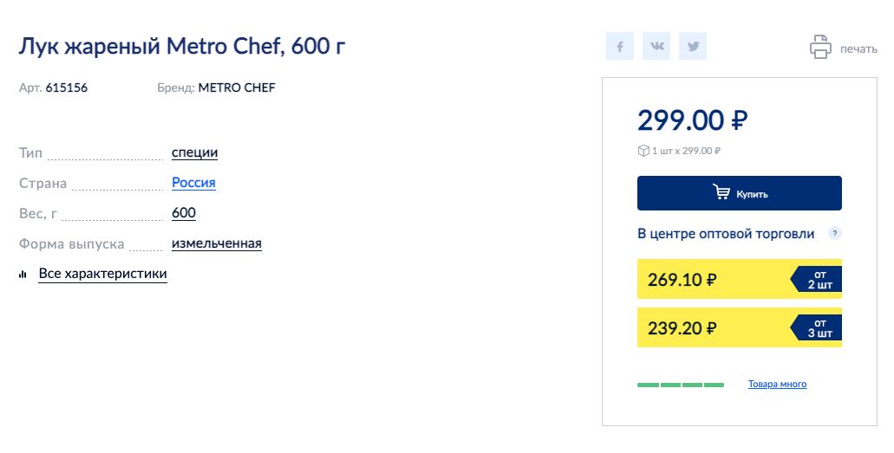Click the измельченная form link
This screenshot has width=894, height=453.
tap(217, 243)
